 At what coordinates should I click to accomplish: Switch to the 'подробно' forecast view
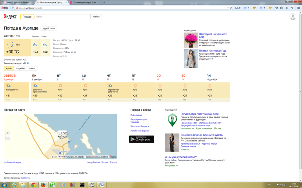(20, 68)
